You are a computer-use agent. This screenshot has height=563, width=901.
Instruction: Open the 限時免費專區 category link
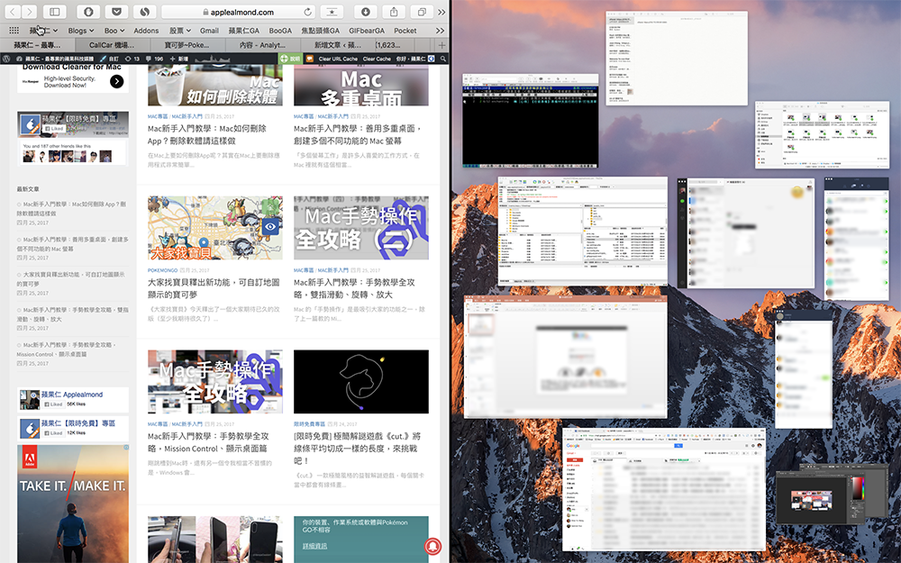[309, 424]
